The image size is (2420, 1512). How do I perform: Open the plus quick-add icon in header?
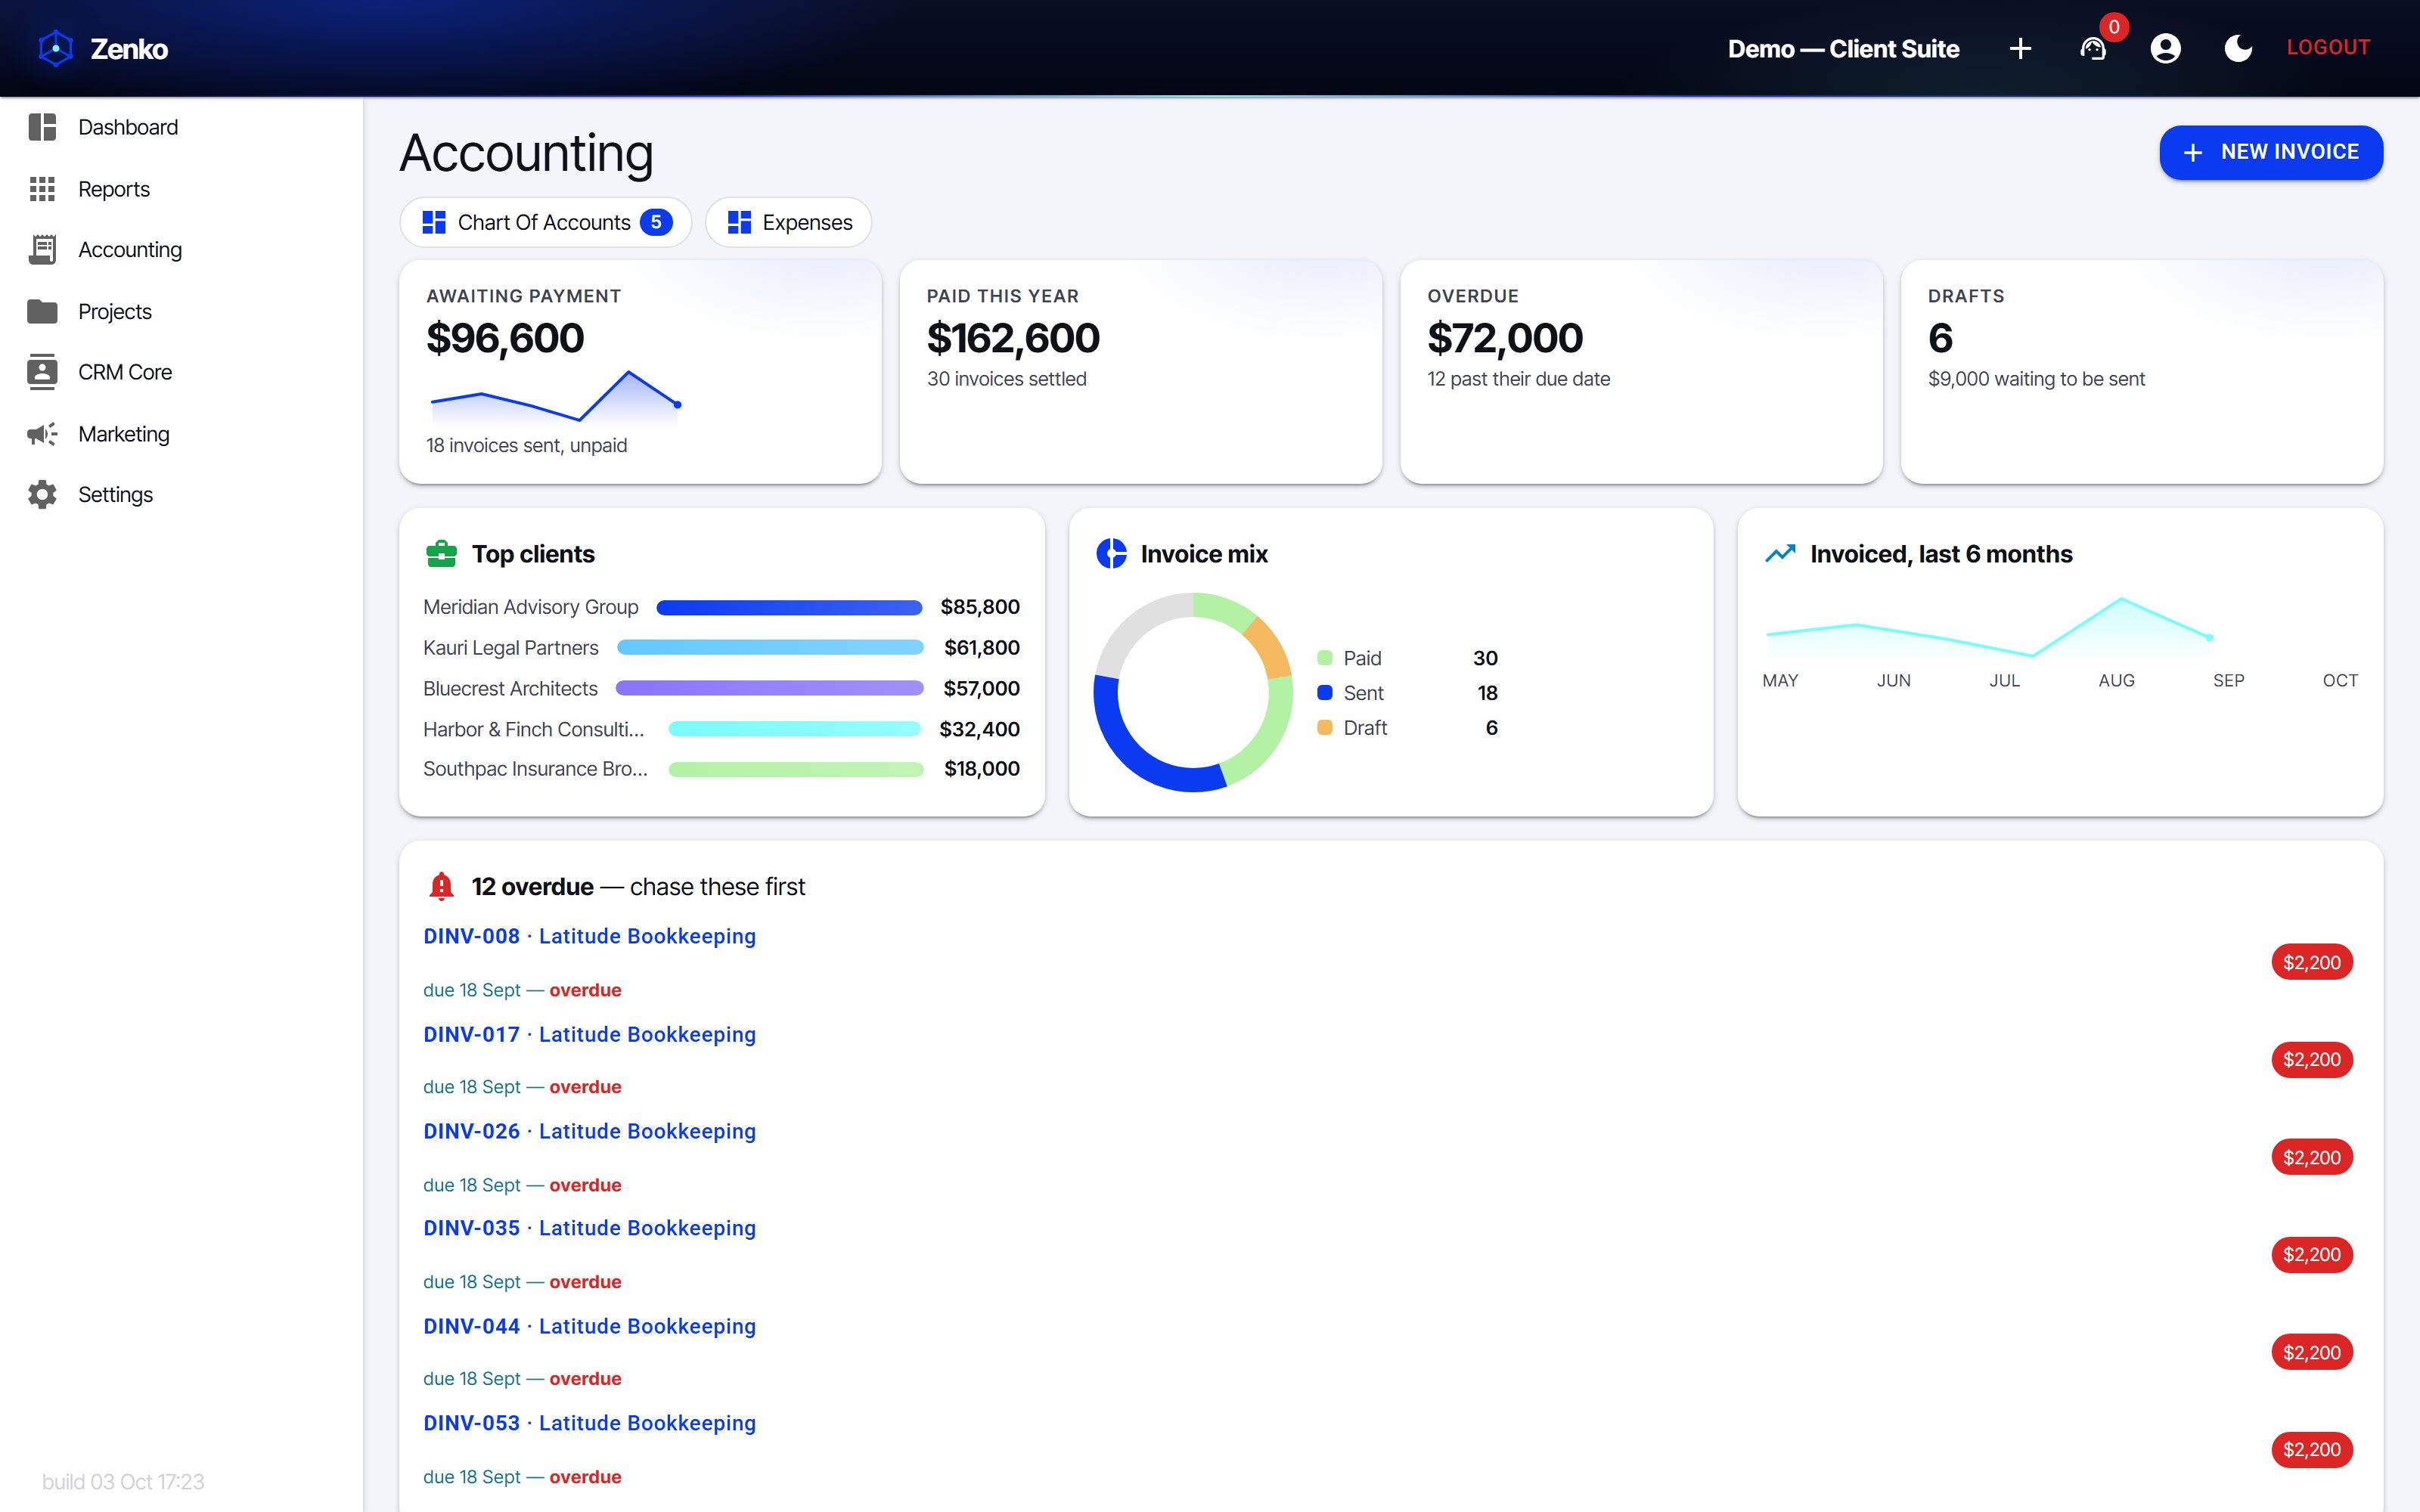pyautogui.click(x=2020, y=48)
